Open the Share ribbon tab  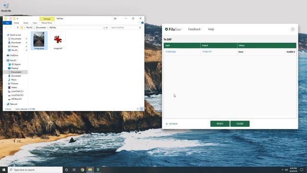click(25, 23)
